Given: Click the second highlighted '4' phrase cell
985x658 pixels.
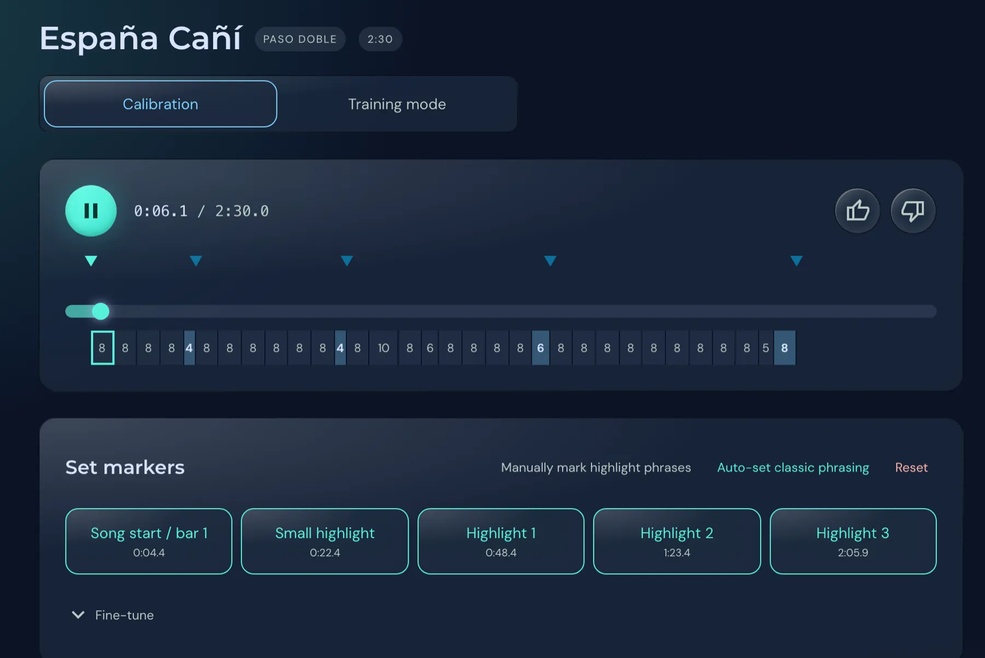Looking at the screenshot, I should (340, 348).
